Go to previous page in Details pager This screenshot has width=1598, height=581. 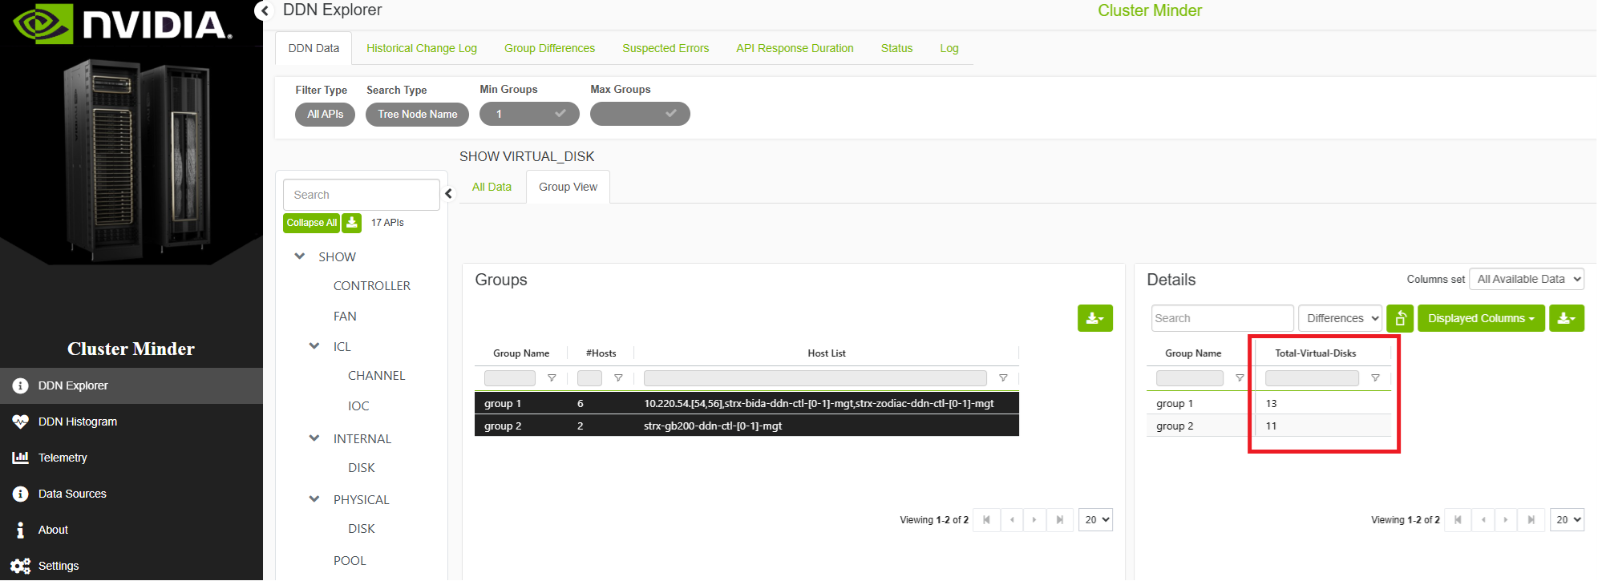click(1483, 520)
